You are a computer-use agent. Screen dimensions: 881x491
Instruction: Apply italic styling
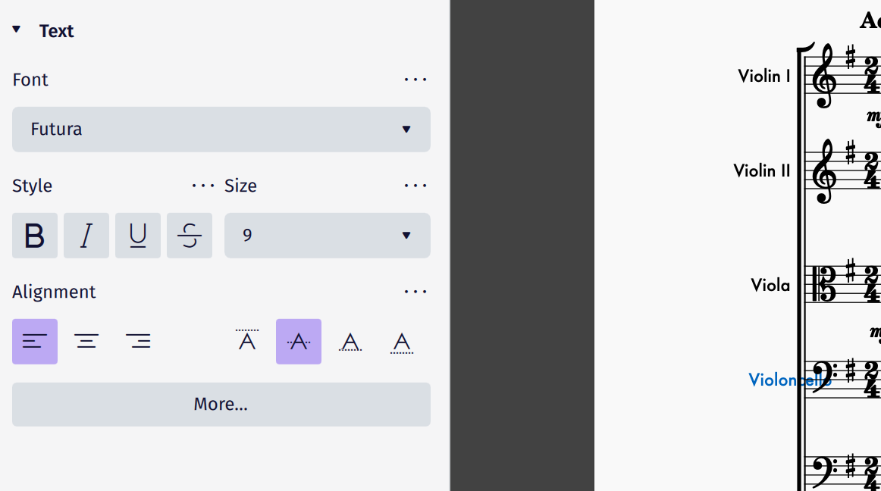click(x=86, y=235)
